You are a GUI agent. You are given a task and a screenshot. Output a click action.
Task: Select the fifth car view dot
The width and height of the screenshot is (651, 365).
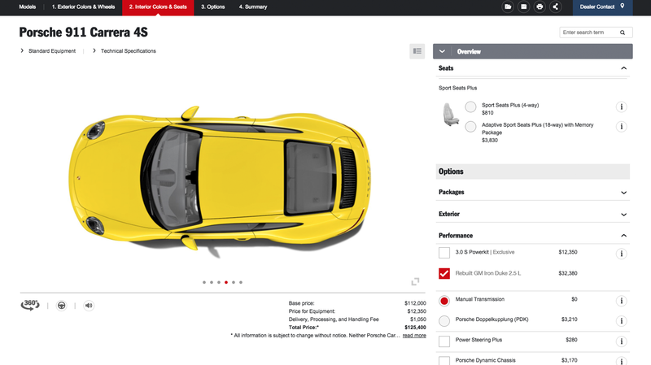234,282
